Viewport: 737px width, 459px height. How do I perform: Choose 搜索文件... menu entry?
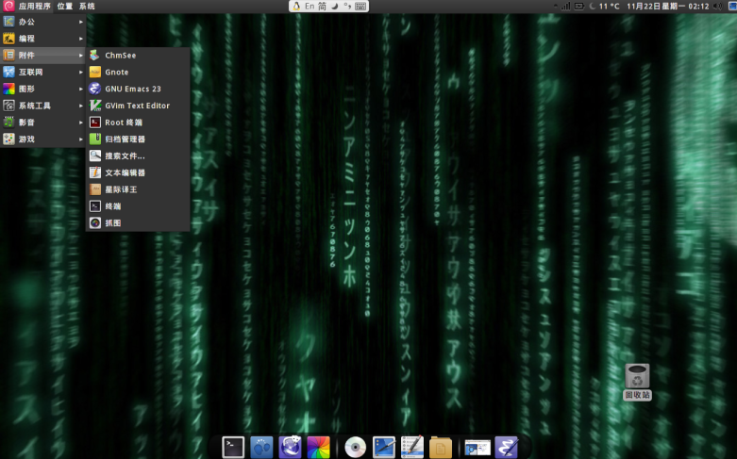click(x=138, y=156)
